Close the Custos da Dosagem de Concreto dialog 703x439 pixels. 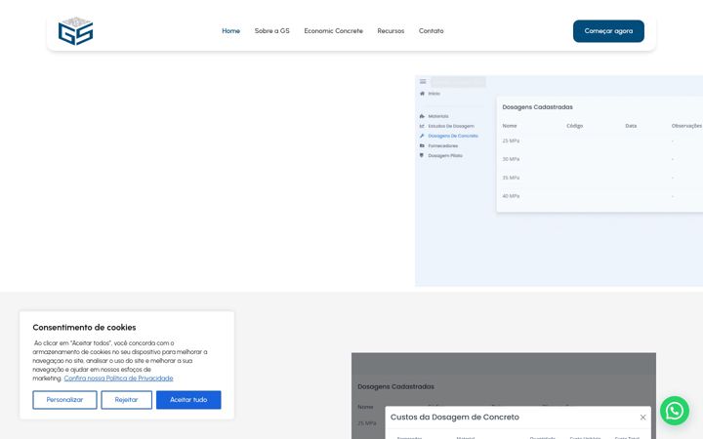tap(642, 418)
